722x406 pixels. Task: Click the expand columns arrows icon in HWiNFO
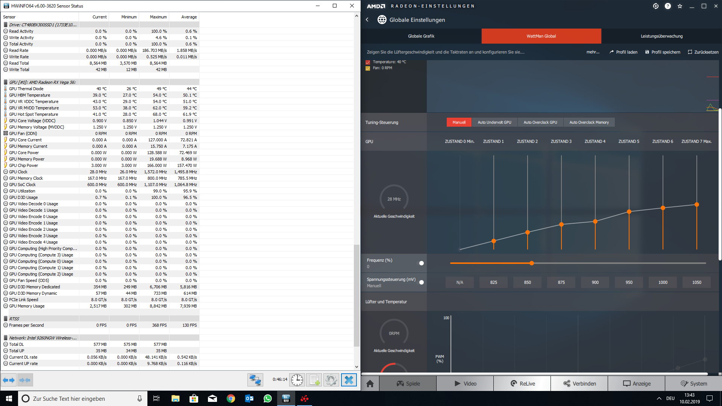pos(9,380)
